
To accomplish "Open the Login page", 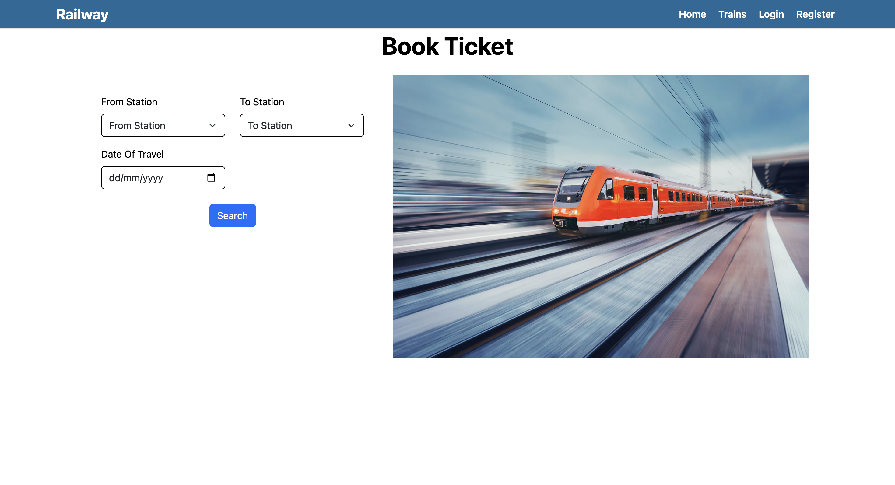I will click(x=771, y=14).
